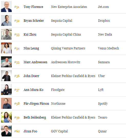This screenshot has height=138, width=126.
Task: Open Tony Florence's profile photo
Action: pos(6,6)
